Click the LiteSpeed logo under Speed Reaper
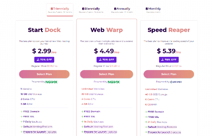213x136 pixels. pyautogui.click(x=176, y=82)
